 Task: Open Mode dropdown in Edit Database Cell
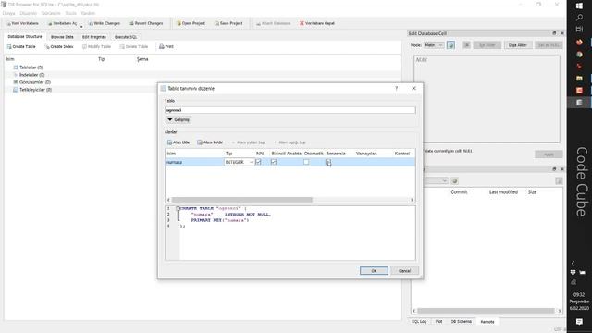coord(434,45)
